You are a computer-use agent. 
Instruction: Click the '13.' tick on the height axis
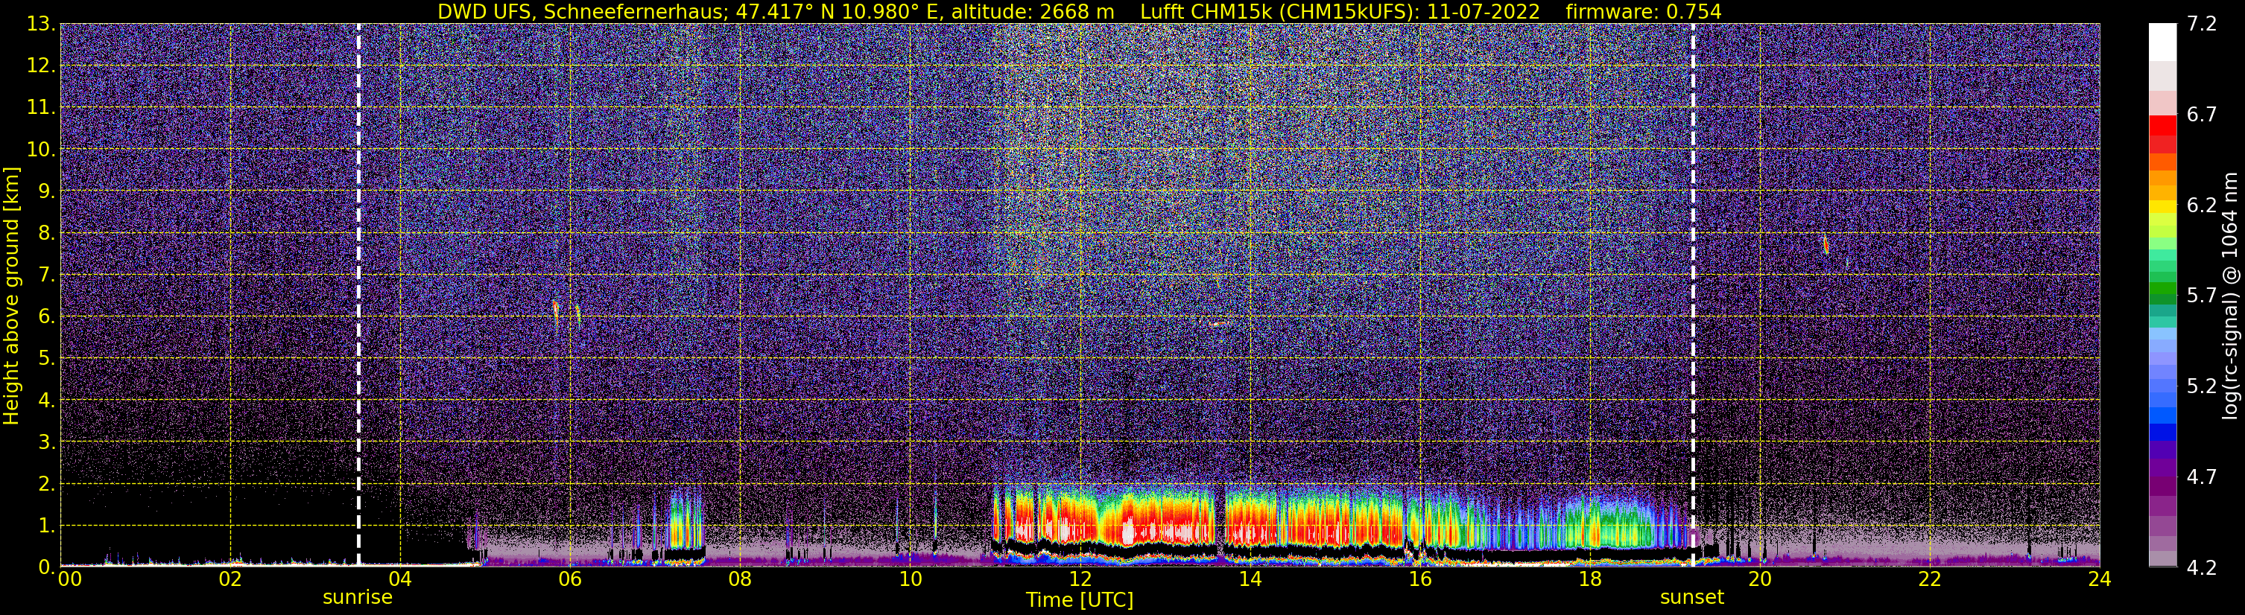pos(41,25)
